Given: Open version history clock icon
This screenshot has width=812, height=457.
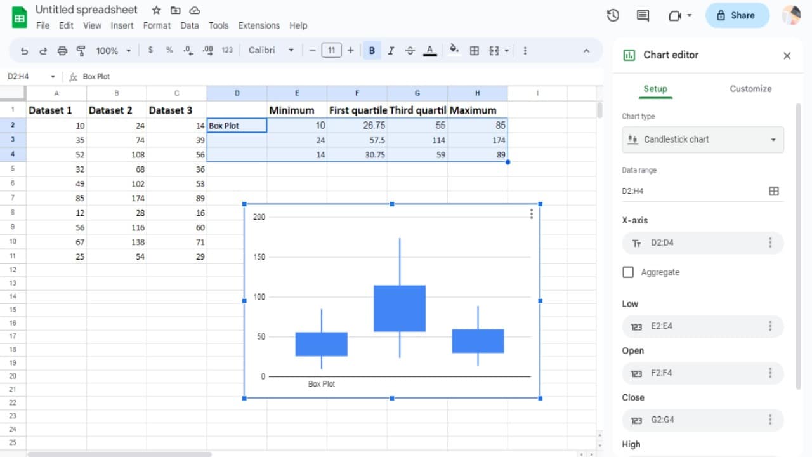Looking at the screenshot, I should pyautogui.click(x=613, y=15).
